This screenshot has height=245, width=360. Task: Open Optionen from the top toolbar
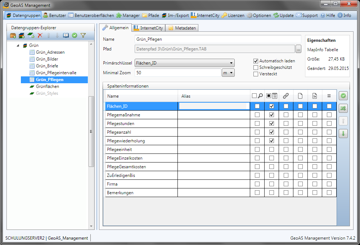[259, 15]
